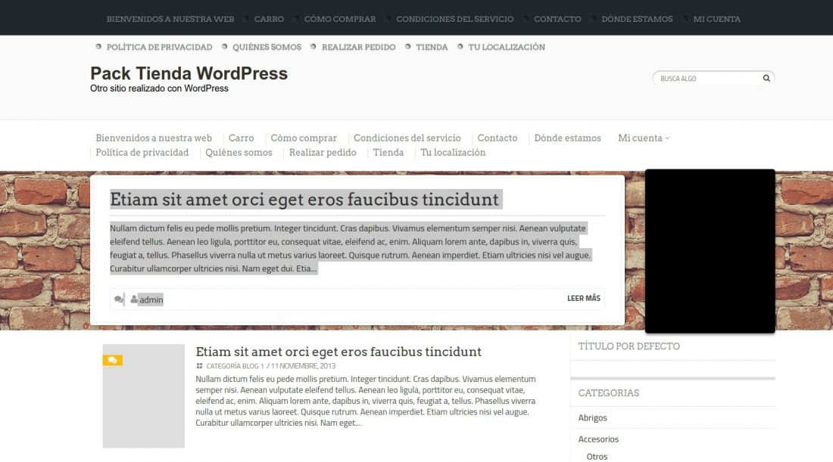Click the Pack Tienda WordPress site title
833x462 pixels.
(x=189, y=73)
